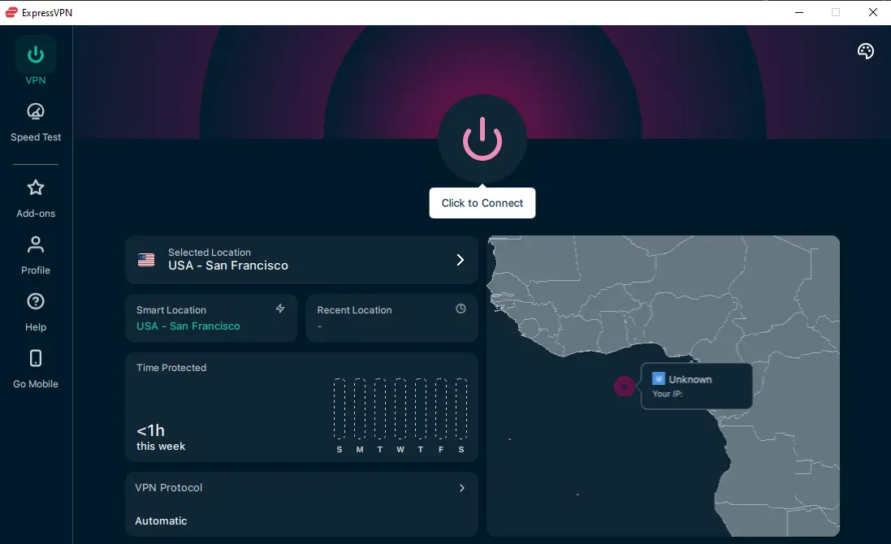Click the Smart Location lightning icon

(280, 309)
